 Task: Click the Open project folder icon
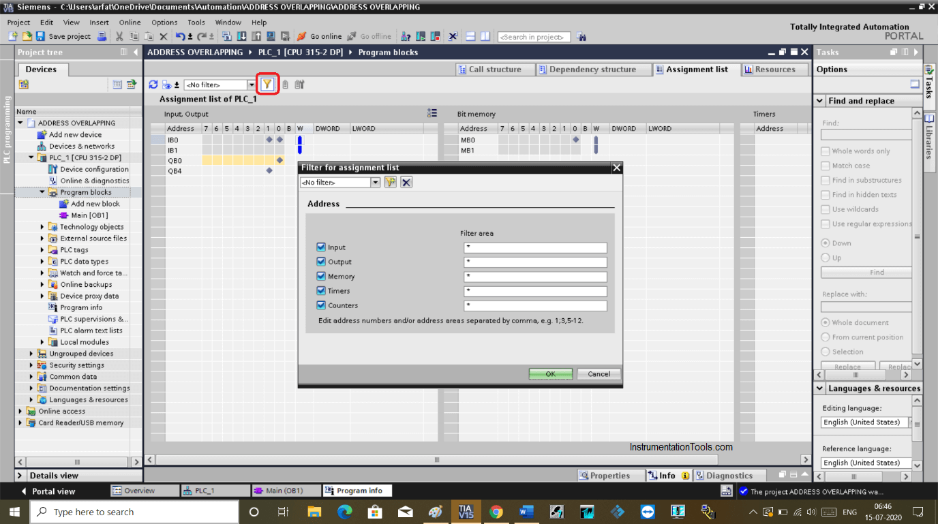[27, 36]
